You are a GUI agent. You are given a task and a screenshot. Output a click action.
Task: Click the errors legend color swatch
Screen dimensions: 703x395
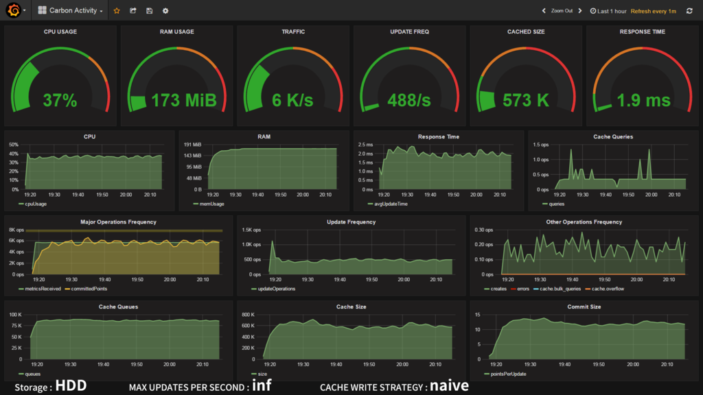514,289
